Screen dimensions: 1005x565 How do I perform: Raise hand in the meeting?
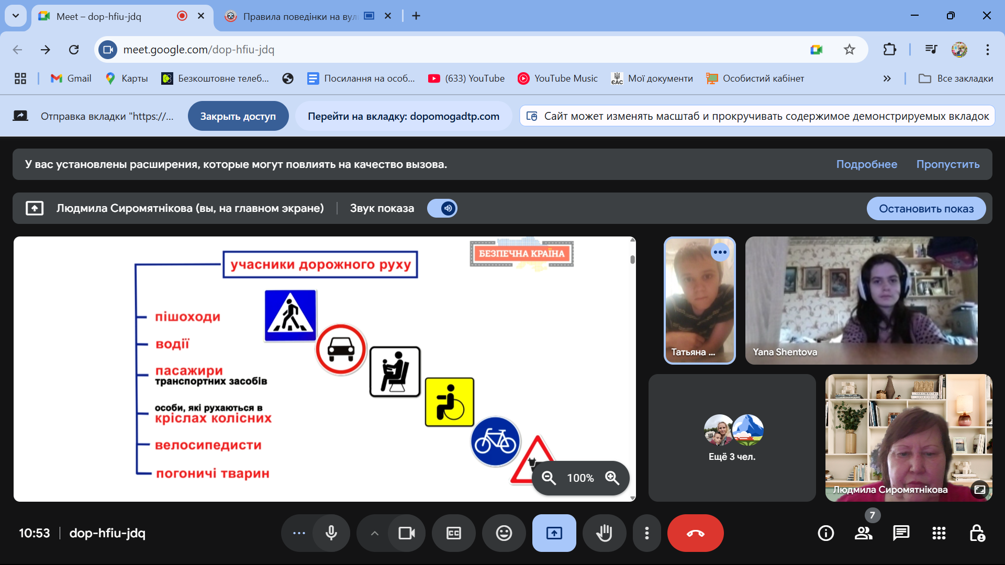605,533
